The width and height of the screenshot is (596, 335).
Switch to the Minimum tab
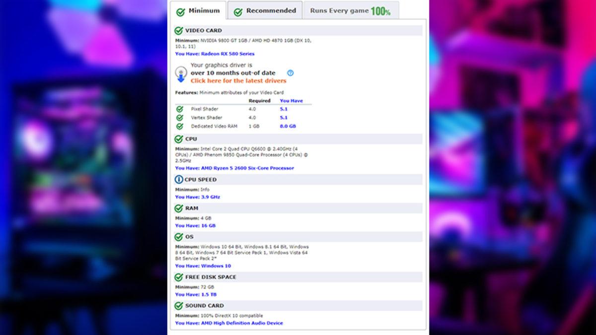[x=198, y=10]
